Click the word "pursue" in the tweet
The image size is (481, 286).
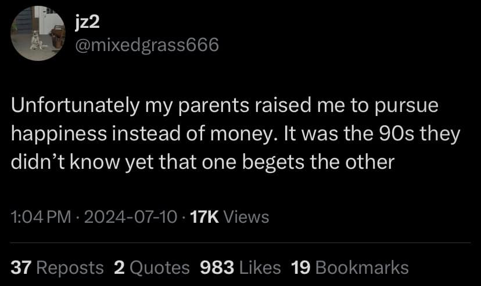(x=406, y=108)
